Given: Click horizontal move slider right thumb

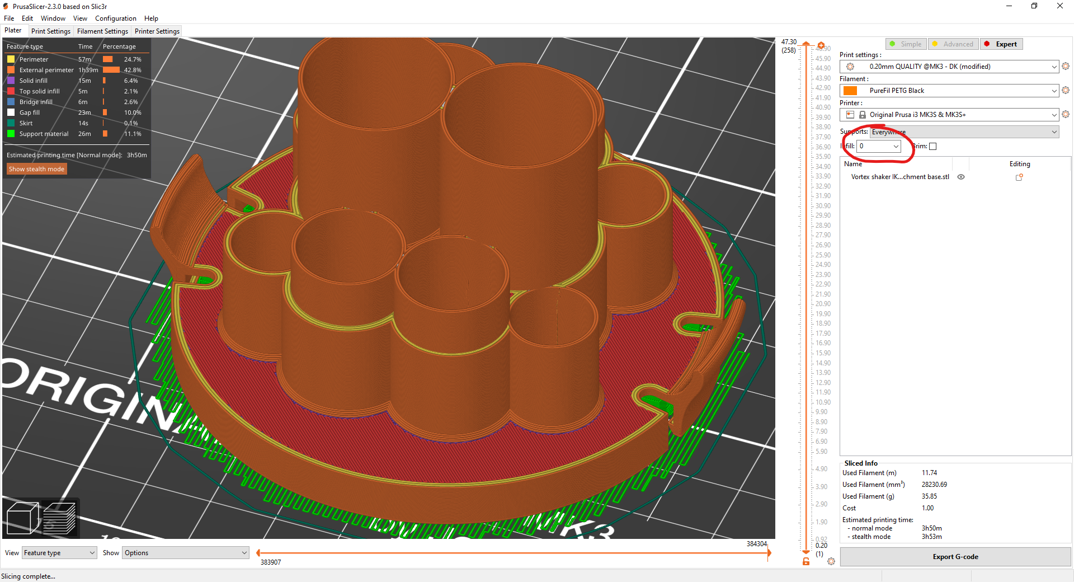Looking at the screenshot, I should [x=769, y=553].
